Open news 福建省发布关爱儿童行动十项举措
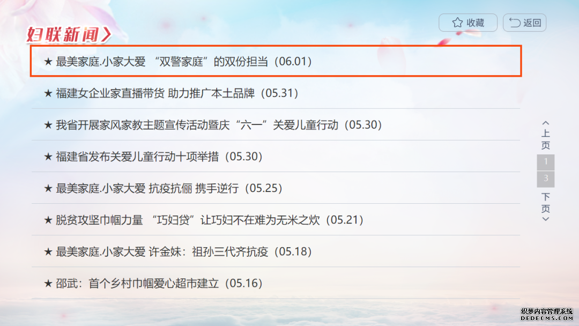579x326 pixels. tap(276, 157)
